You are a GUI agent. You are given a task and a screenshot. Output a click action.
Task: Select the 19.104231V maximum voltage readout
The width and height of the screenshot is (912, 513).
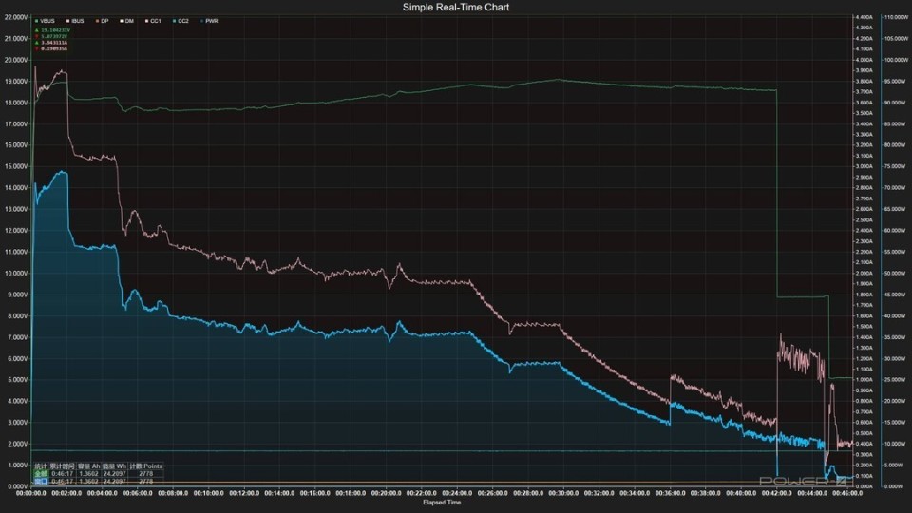tap(55, 29)
